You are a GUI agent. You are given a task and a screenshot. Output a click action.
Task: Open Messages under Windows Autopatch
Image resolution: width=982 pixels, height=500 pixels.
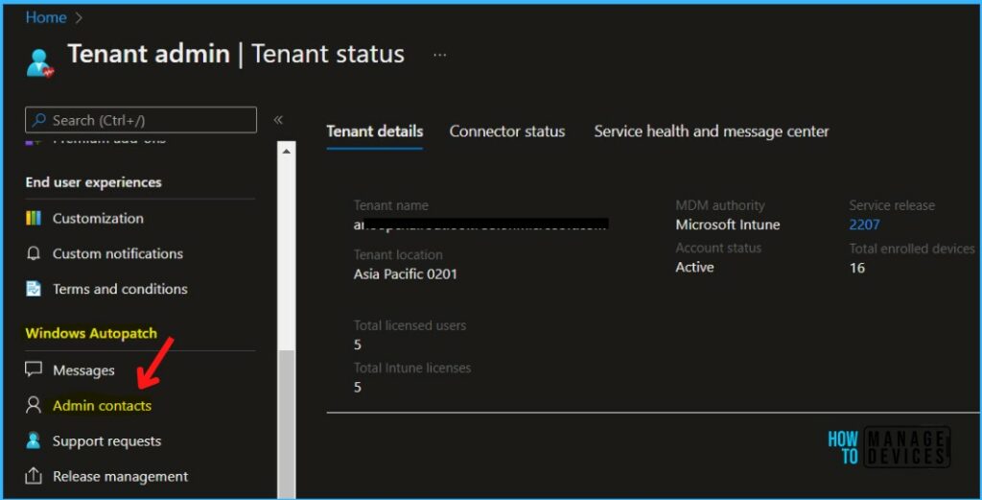(x=83, y=370)
